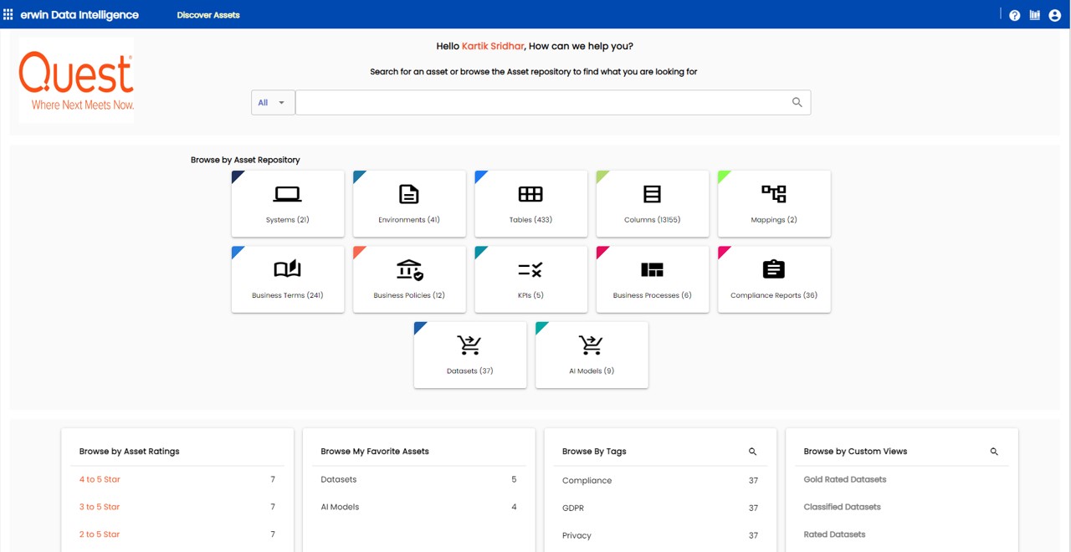Open the Tables grid icon
Viewport: 1071px width, 552px height.
coord(530,195)
